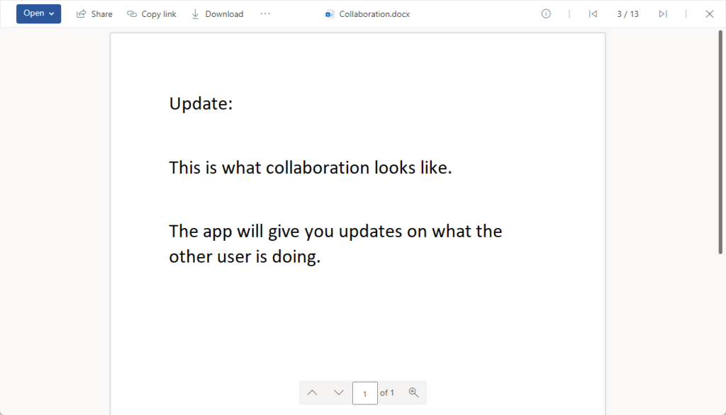This screenshot has height=415, width=726.
Task: Click the blue Open button
Action: click(38, 13)
